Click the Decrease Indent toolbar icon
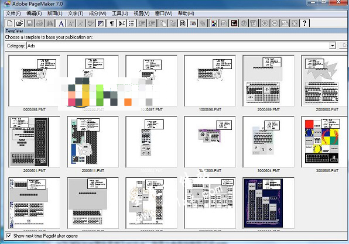This screenshot has height=244, width=349. (x=142, y=23)
